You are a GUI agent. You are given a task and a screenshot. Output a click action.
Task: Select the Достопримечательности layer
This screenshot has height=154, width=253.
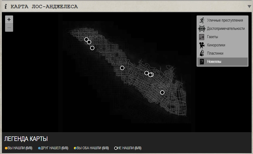[226, 29]
